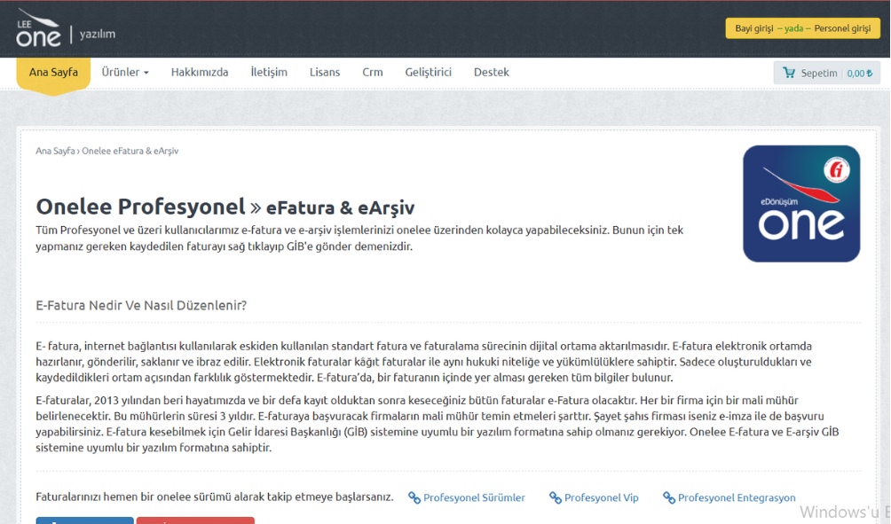Click the Onelee Profesyonel heading

140,207
